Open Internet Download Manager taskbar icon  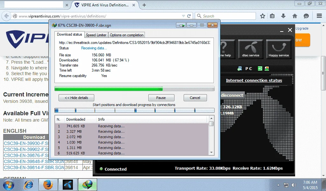click(x=87, y=185)
